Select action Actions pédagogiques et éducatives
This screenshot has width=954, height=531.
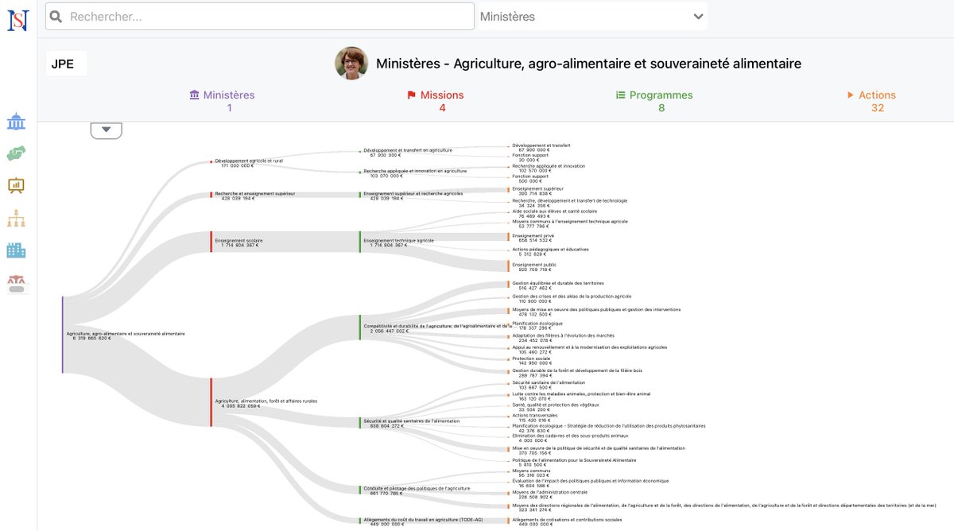[x=550, y=251]
